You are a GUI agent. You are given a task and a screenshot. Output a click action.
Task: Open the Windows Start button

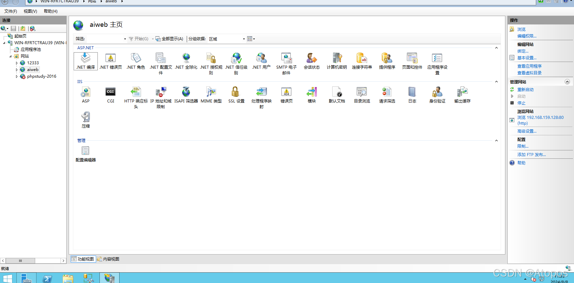[7, 278]
